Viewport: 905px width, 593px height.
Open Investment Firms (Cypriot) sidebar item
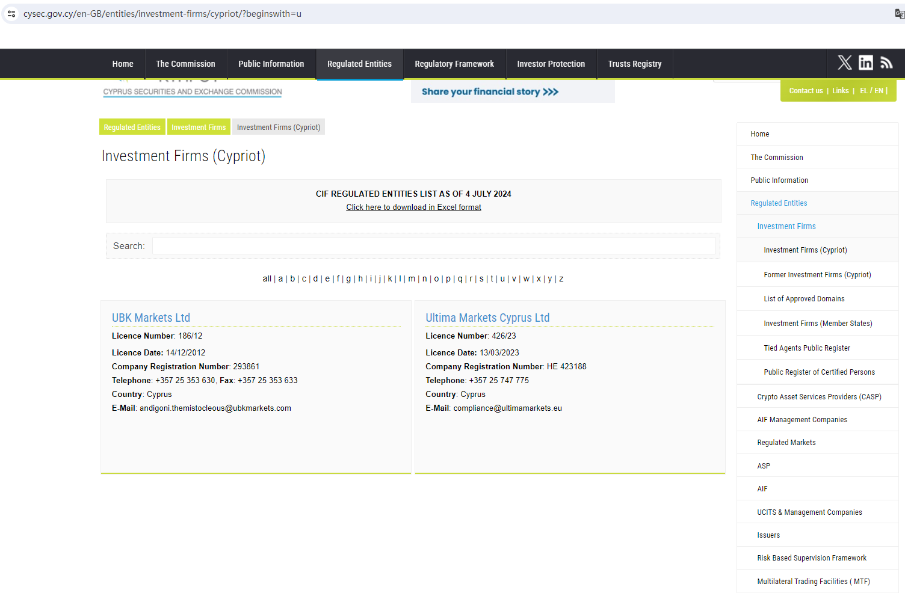coord(818,250)
